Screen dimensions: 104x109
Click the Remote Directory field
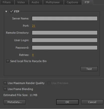coord(65,33)
